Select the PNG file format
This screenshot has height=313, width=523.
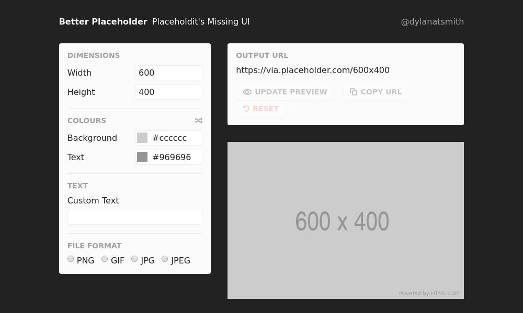[x=71, y=259]
